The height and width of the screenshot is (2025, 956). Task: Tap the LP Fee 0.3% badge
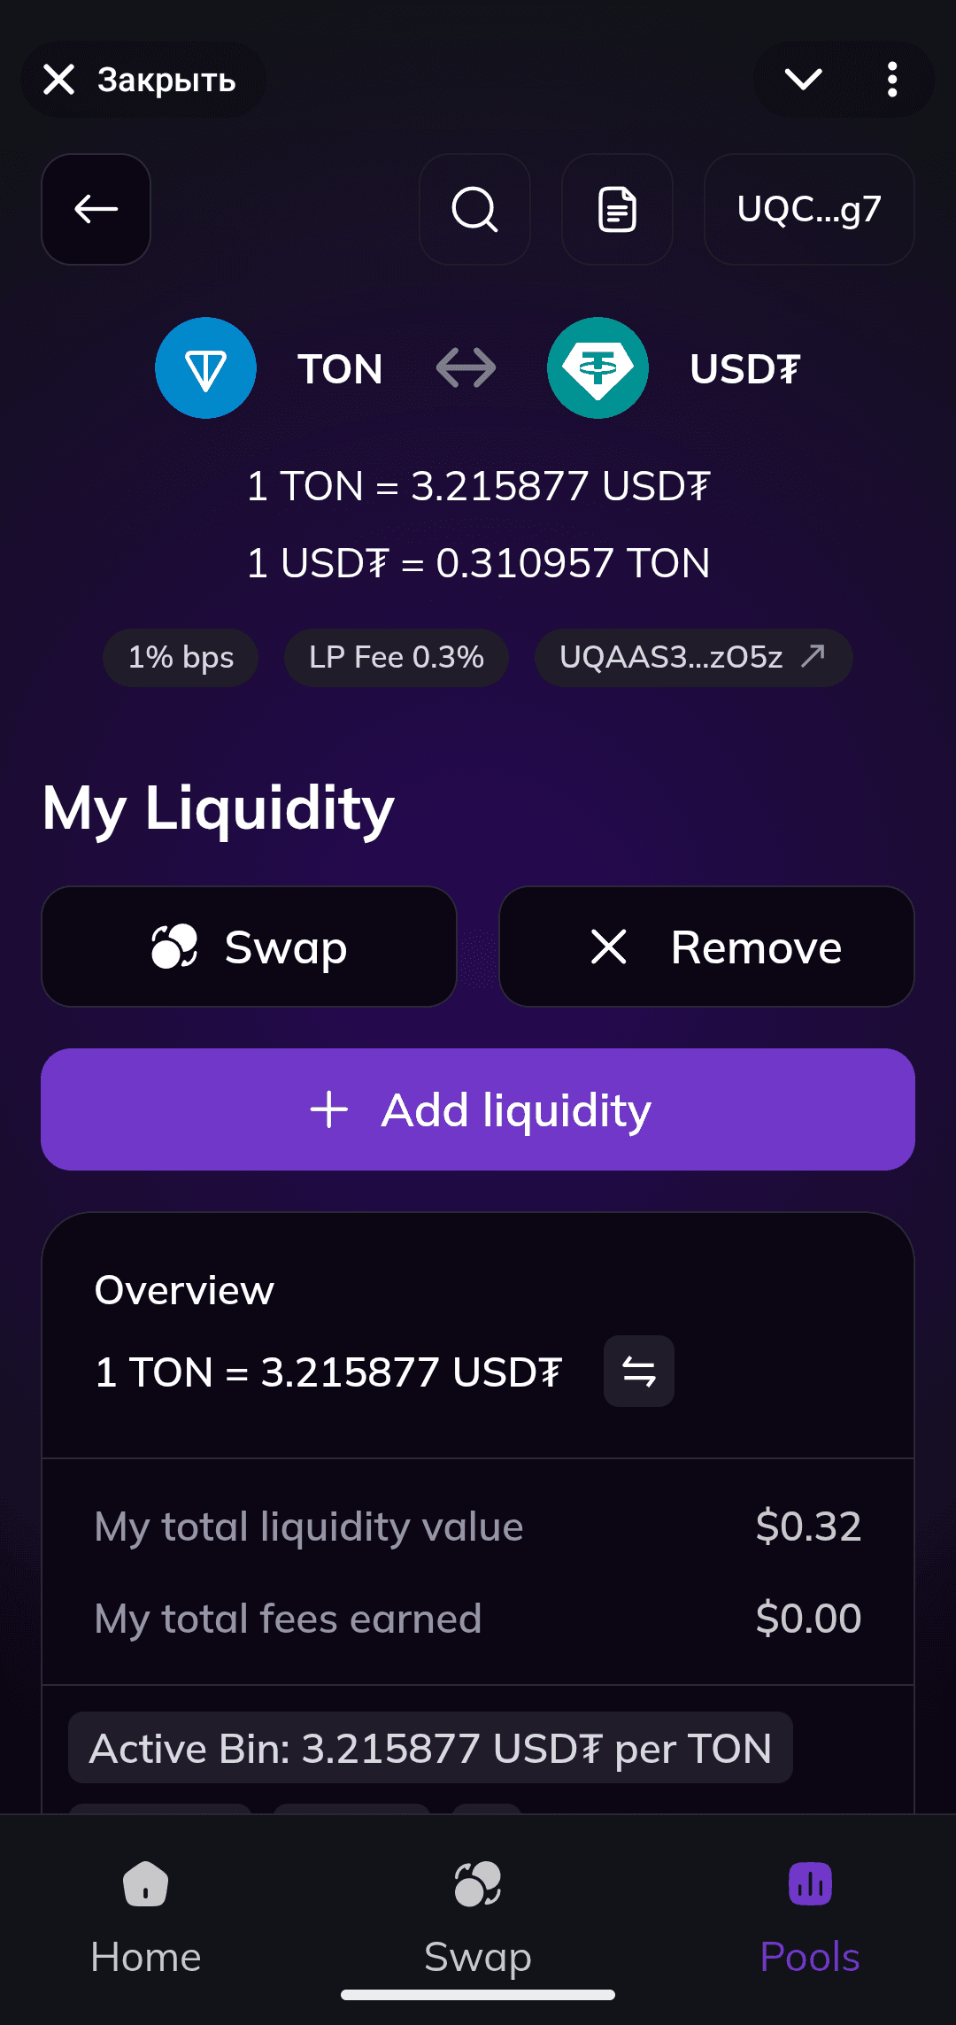point(396,658)
